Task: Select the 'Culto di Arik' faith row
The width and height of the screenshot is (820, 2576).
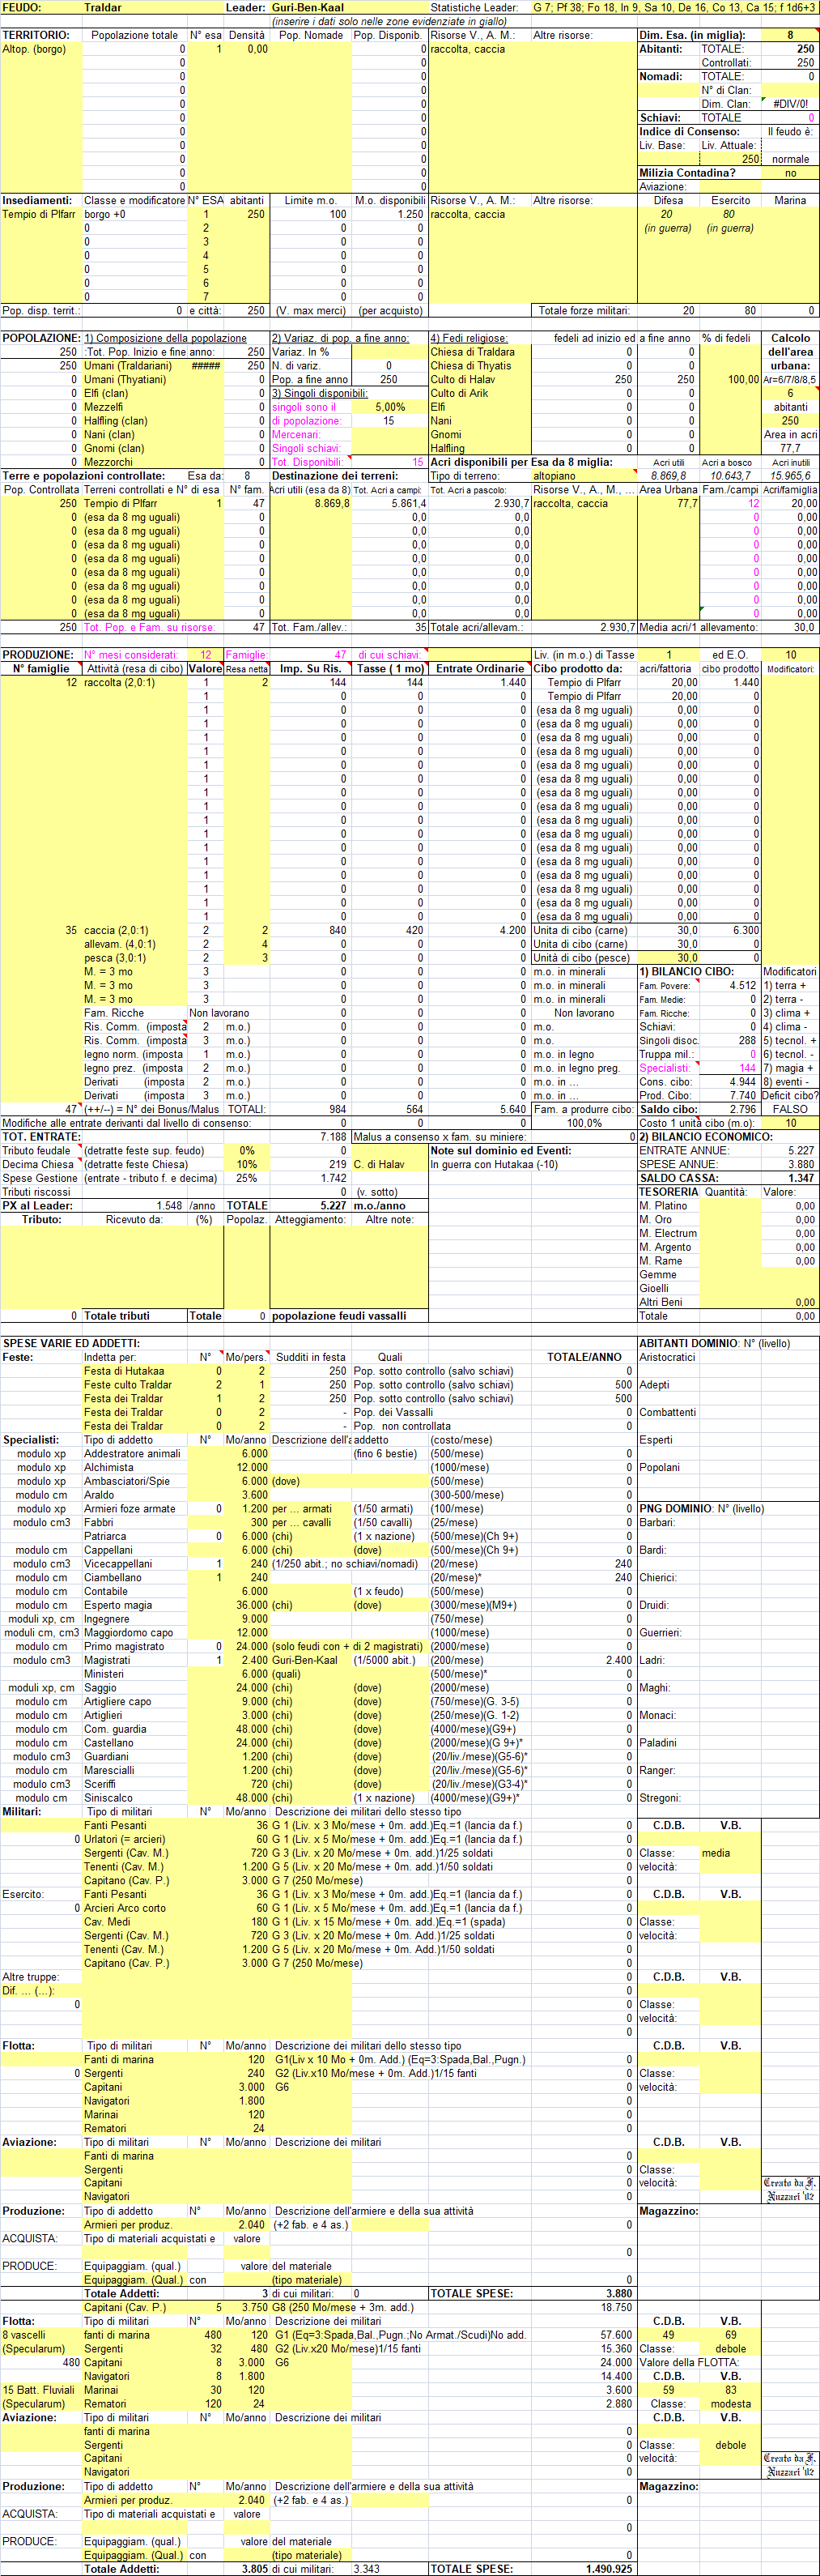Action: click(x=460, y=393)
